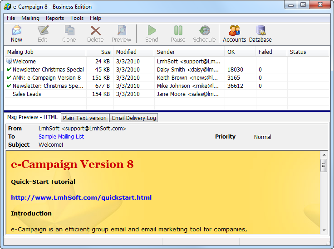
Task: Sort by OK column header
Action: point(240,52)
